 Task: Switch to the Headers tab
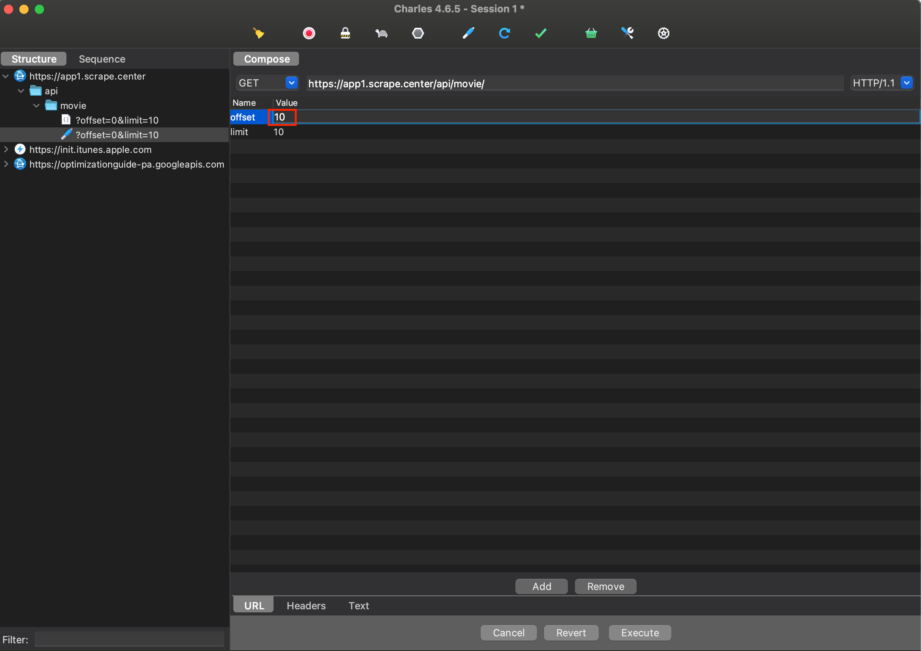pos(306,605)
